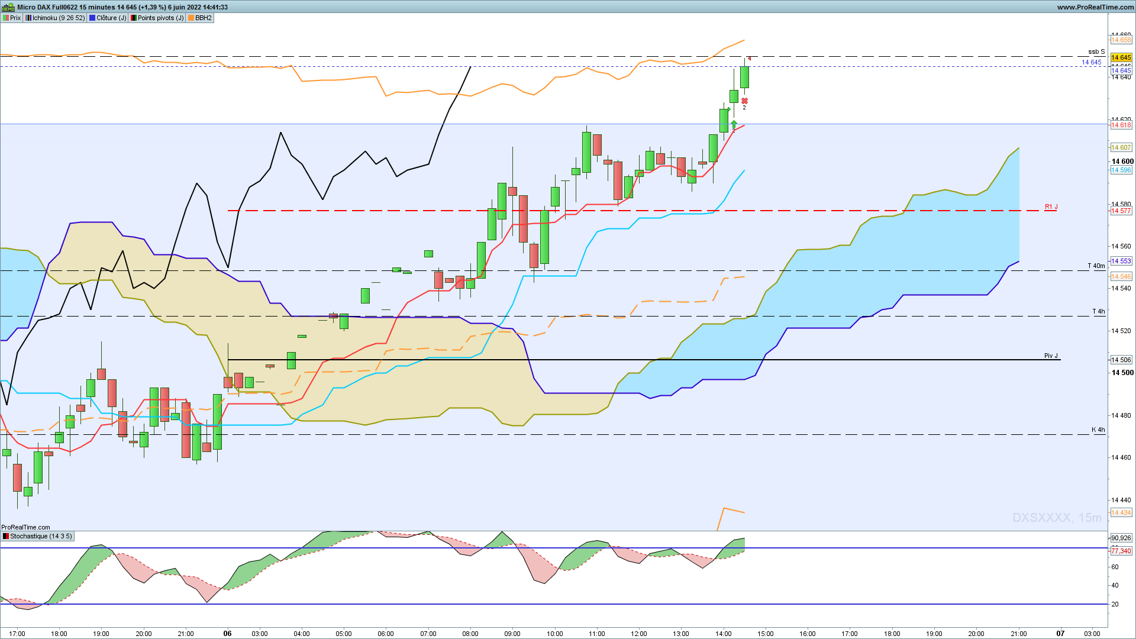Click the bold 07 date axis label

coord(1061,633)
